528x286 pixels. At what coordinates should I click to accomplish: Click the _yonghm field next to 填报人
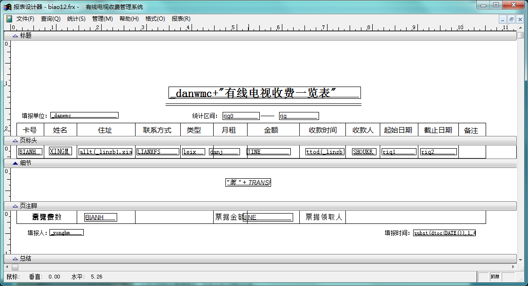point(66,232)
